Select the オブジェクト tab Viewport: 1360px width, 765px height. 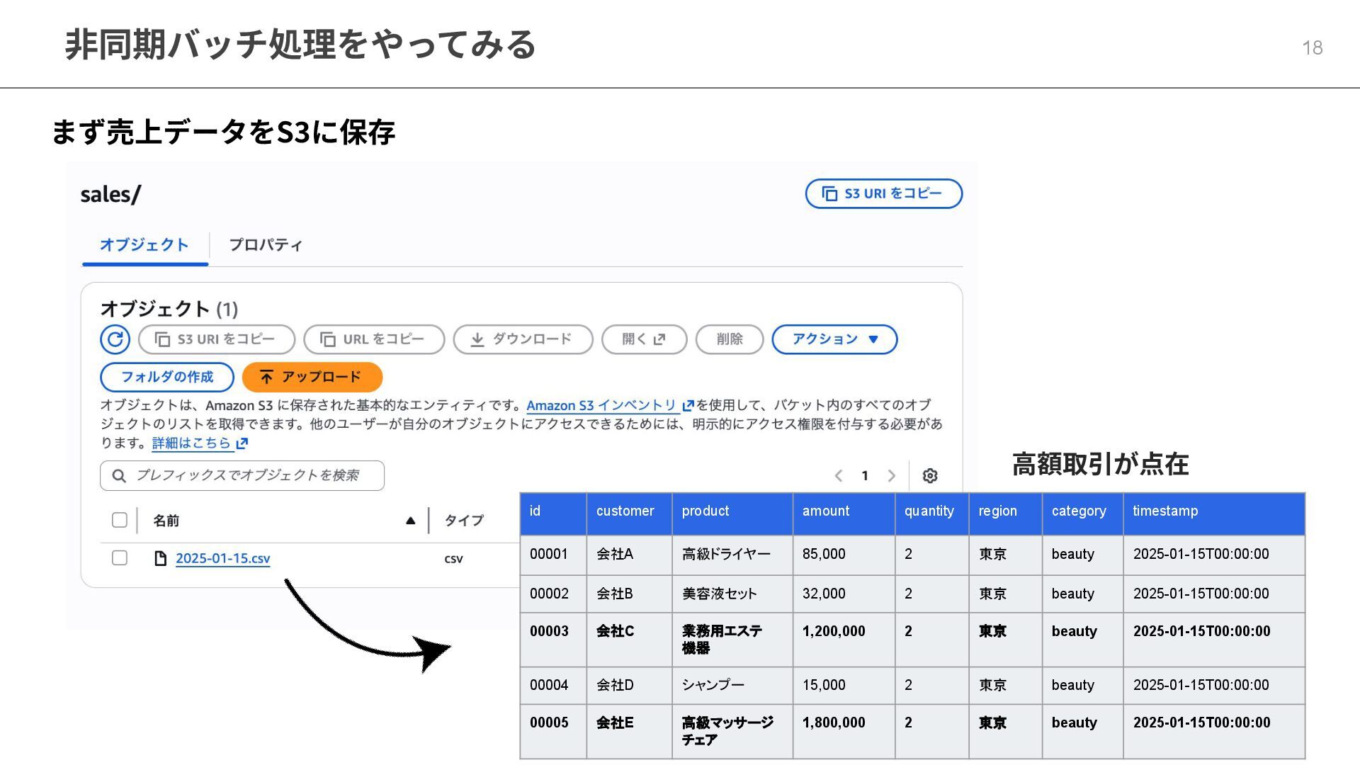pyautogui.click(x=144, y=245)
